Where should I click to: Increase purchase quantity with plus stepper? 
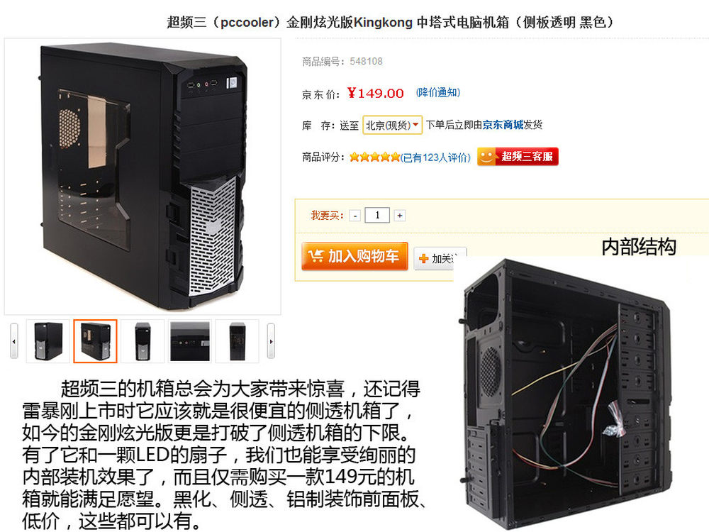(x=399, y=216)
